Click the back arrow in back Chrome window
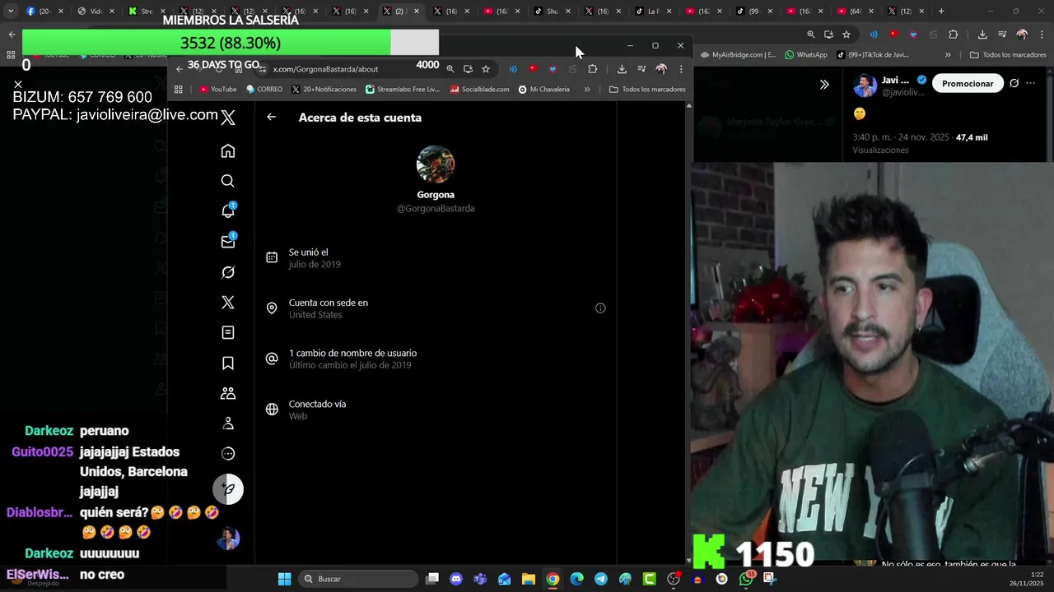Image resolution: width=1054 pixels, height=592 pixels. point(12,35)
